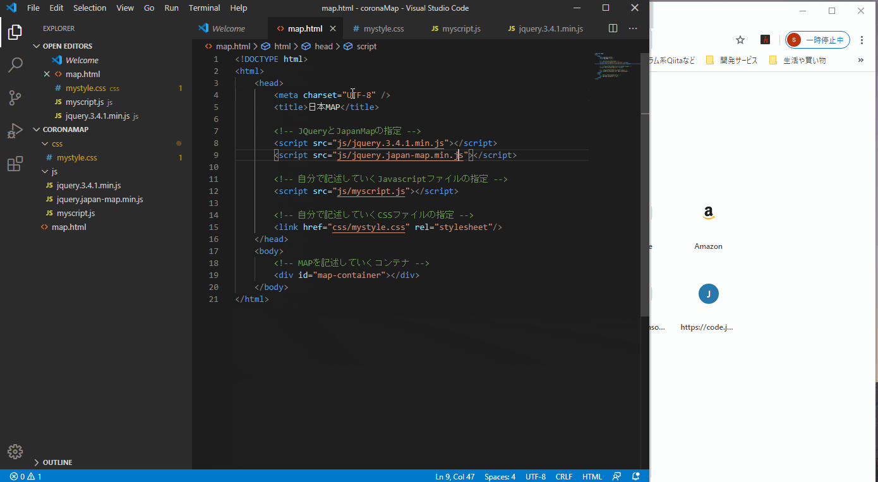Open the Run and Debug view

pyautogui.click(x=15, y=131)
